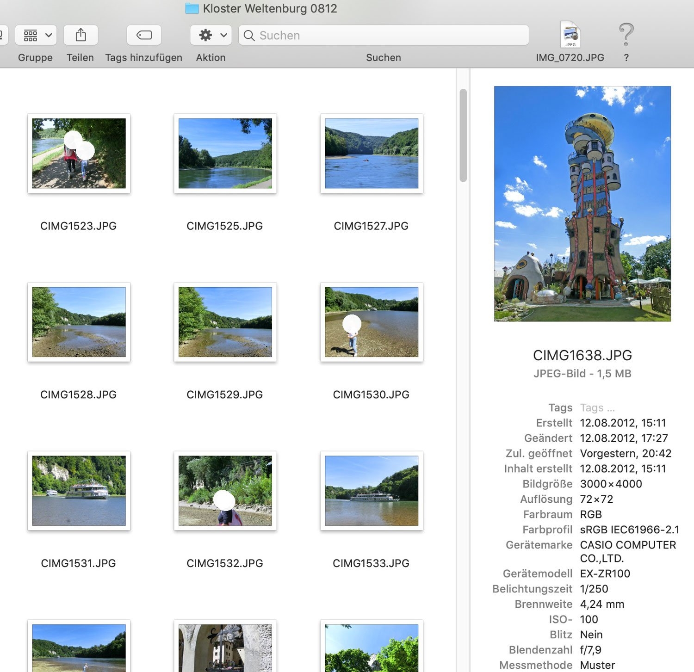The image size is (694, 672).
Task: Select thumbnail CIMG1523.JPG
Action: pyautogui.click(x=79, y=153)
